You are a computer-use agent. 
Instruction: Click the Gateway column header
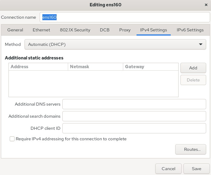pyautogui.click(x=150, y=67)
